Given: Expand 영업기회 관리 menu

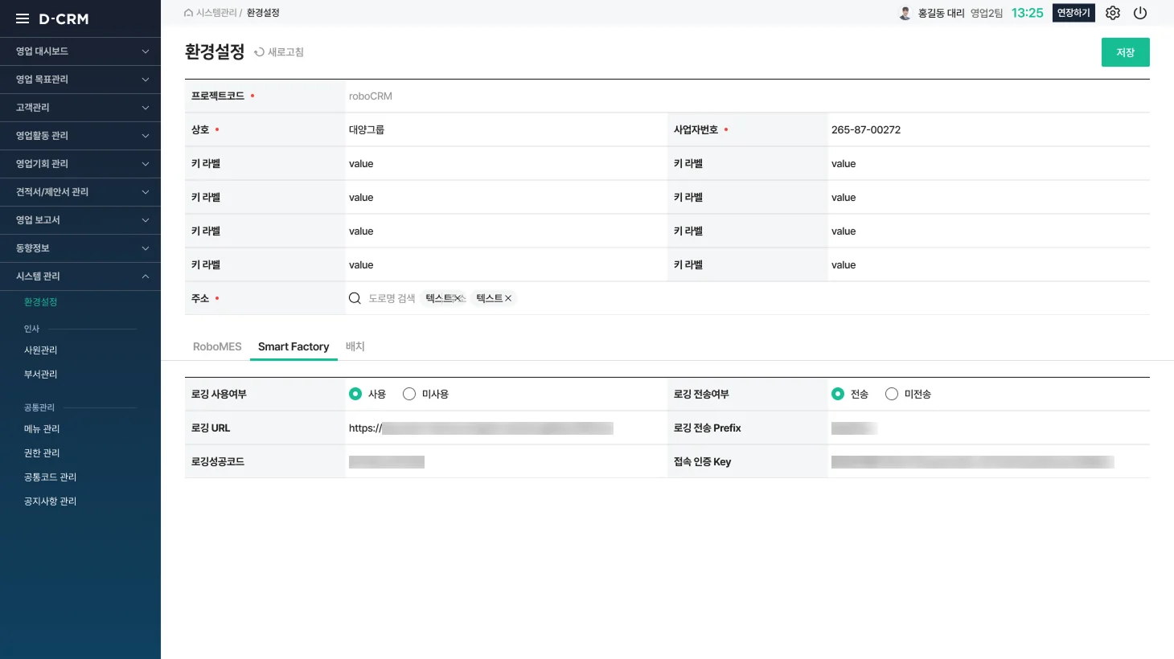Looking at the screenshot, I should [80, 164].
